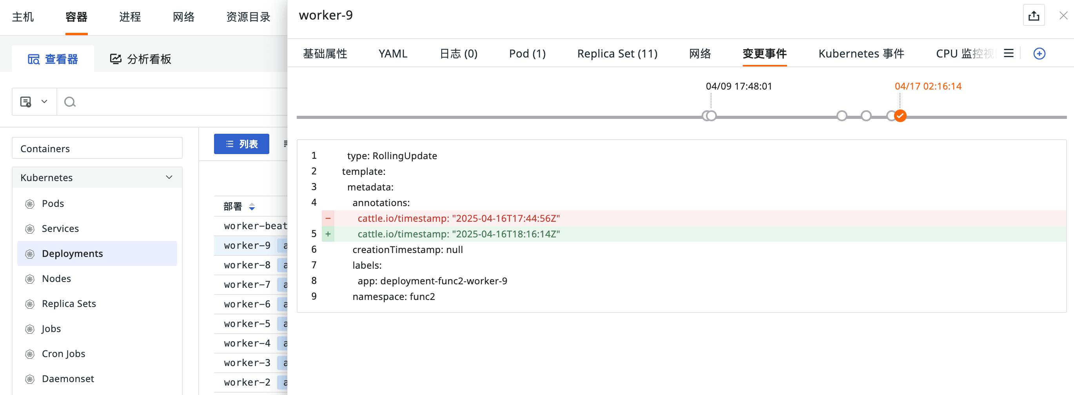Open the 网络 detail tab

(700, 54)
